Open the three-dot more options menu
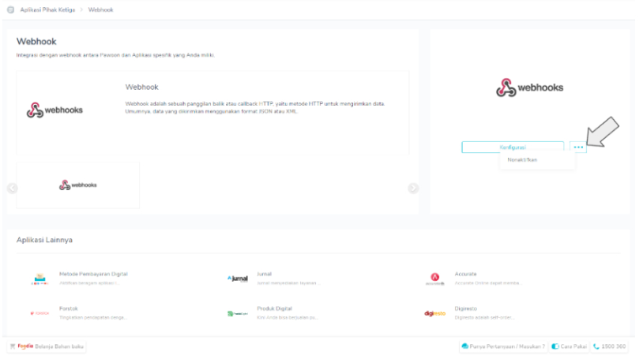Screen dimensions: 643x355 pyautogui.click(x=578, y=147)
